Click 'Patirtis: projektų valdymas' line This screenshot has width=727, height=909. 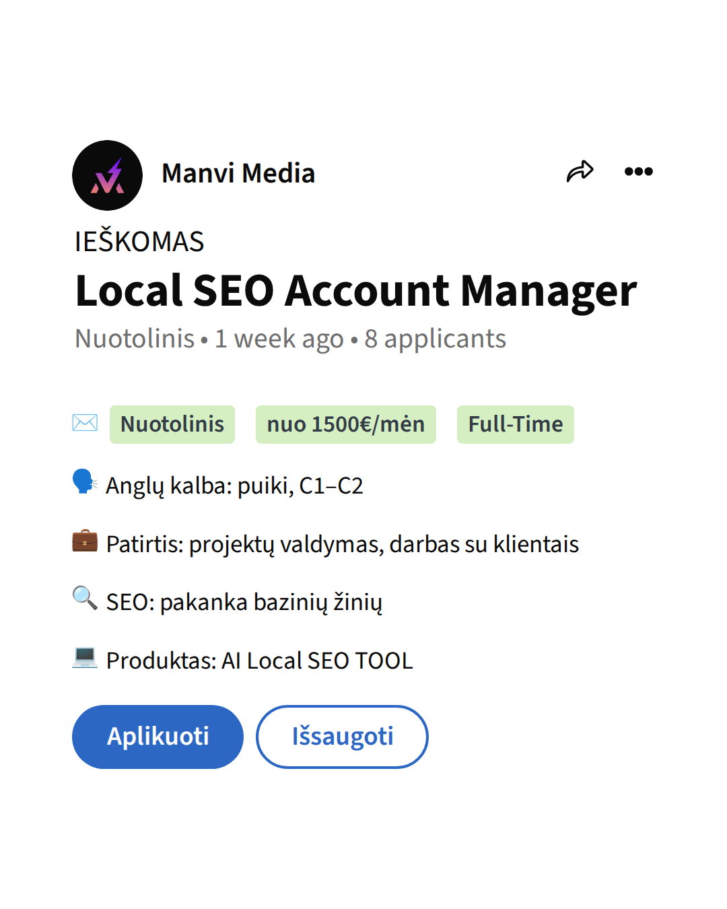click(343, 544)
